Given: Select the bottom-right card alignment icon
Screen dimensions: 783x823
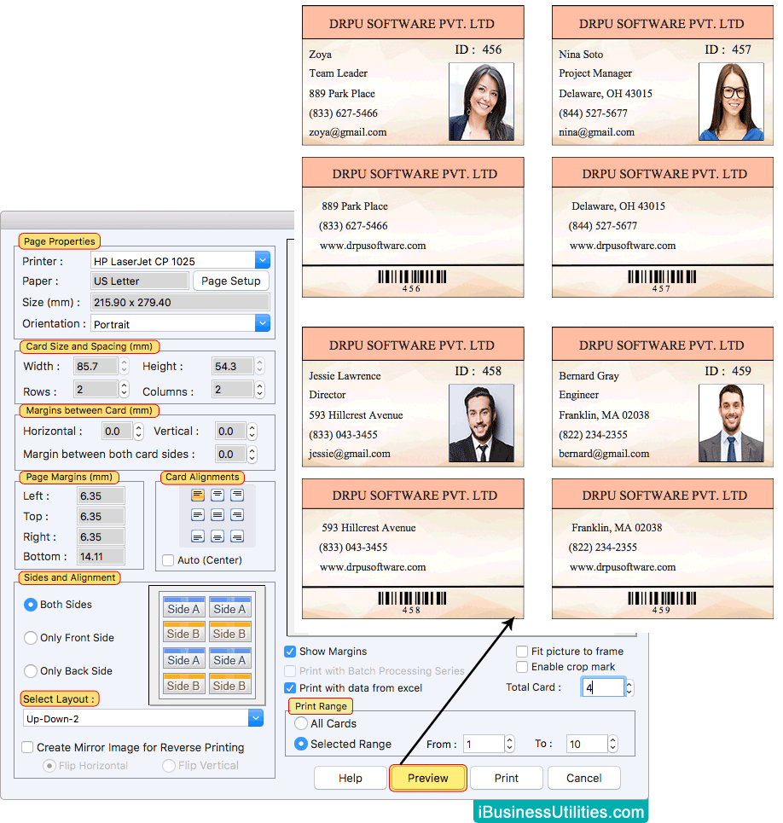Looking at the screenshot, I should click(x=237, y=536).
